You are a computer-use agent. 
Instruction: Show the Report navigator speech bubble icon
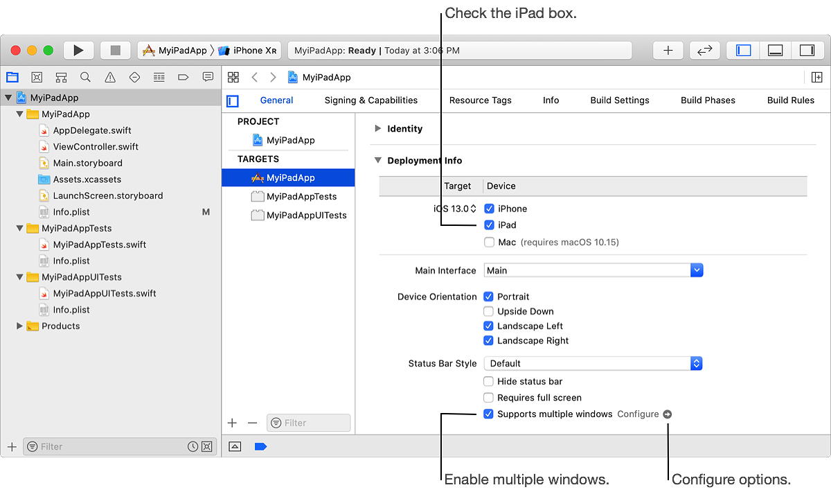coord(208,77)
